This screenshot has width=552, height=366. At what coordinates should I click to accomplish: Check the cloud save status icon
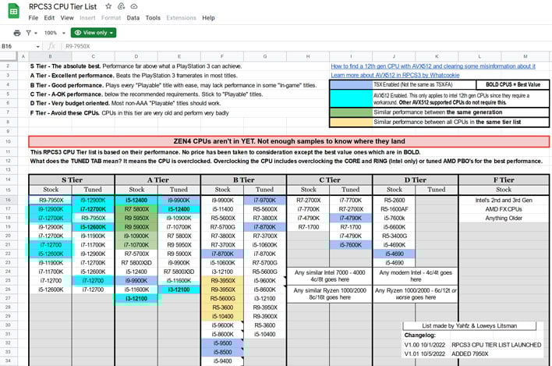pyautogui.click(x=134, y=6)
